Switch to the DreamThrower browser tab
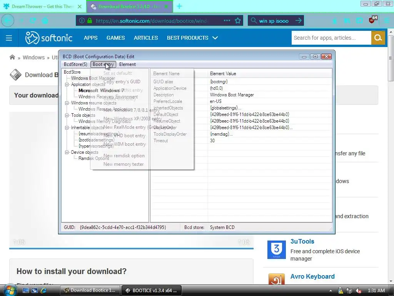 [x=43, y=6]
